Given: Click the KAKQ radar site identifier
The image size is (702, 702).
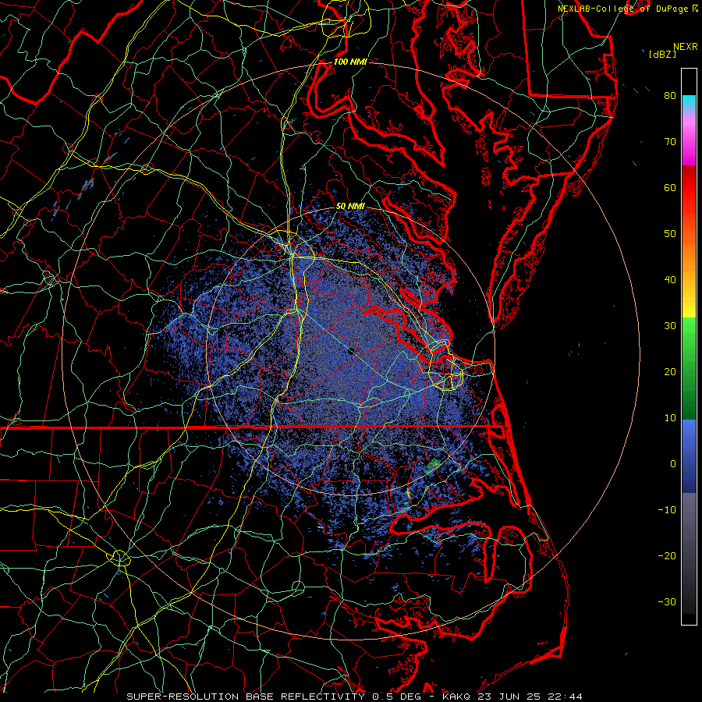Looking at the screenshot, I should [x=458, y=697].
